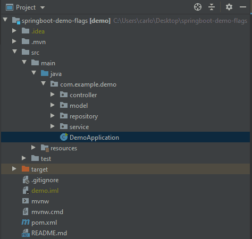Collapse the springboot-demo-flags root node arrow

[x=5, y=20]
